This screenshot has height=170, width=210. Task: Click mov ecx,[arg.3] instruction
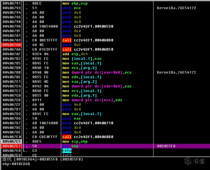pos(80,68)
